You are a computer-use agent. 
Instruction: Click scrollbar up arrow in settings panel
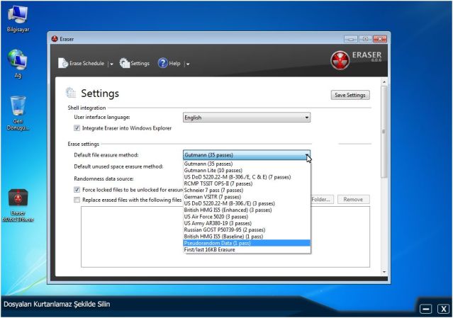(384, 82)
